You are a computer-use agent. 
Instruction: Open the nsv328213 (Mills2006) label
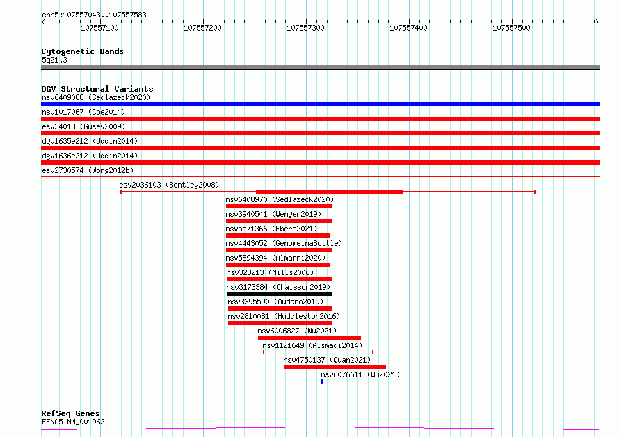[270, 272]
